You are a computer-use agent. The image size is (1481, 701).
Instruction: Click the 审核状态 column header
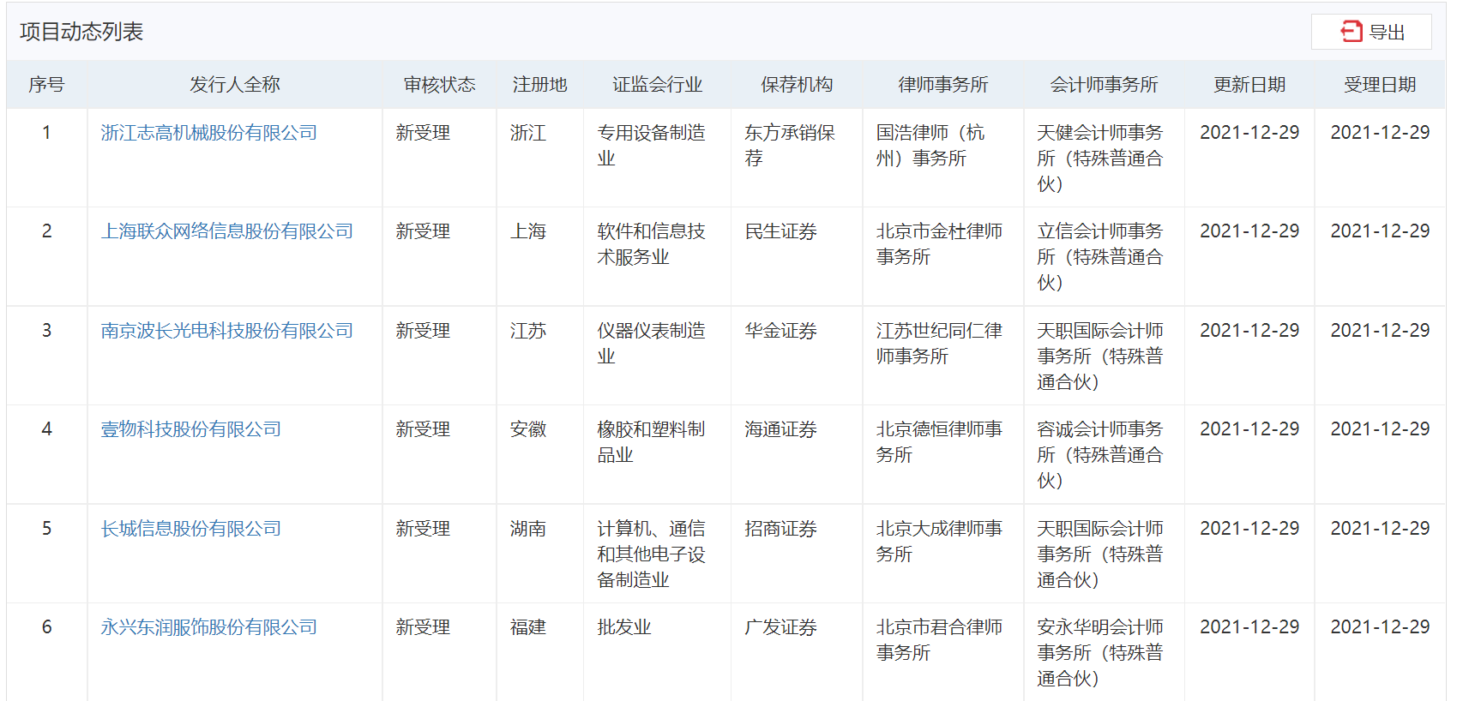(439, 85)
